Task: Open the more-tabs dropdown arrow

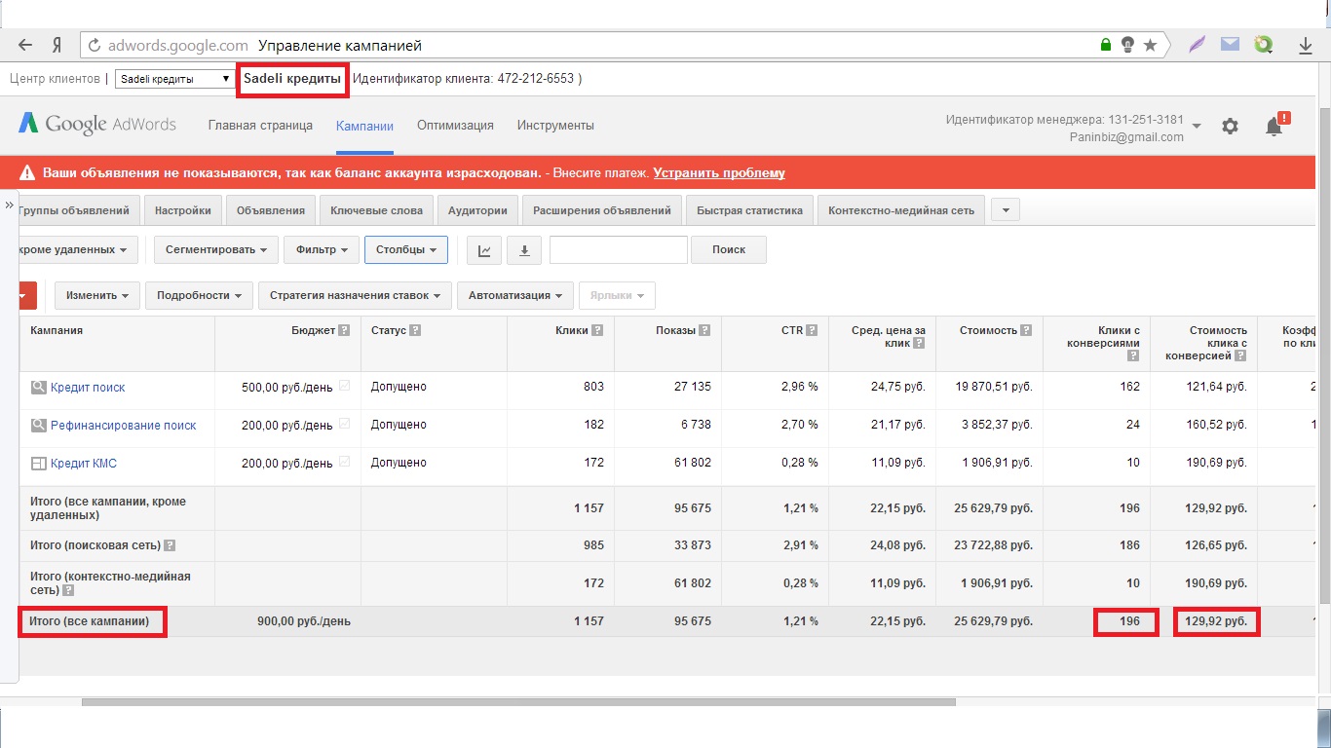Action: point(1006,210)
